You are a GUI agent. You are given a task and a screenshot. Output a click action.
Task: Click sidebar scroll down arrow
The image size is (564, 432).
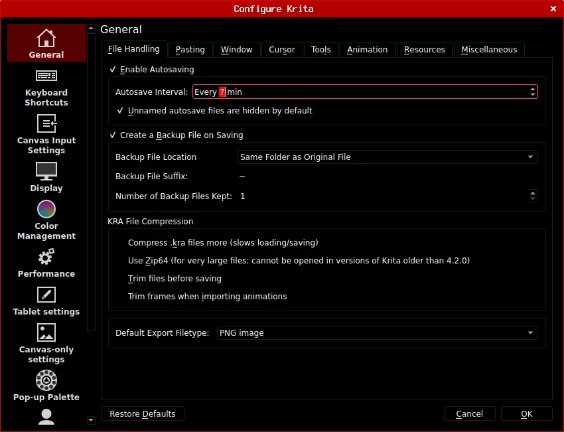[91, 420]
